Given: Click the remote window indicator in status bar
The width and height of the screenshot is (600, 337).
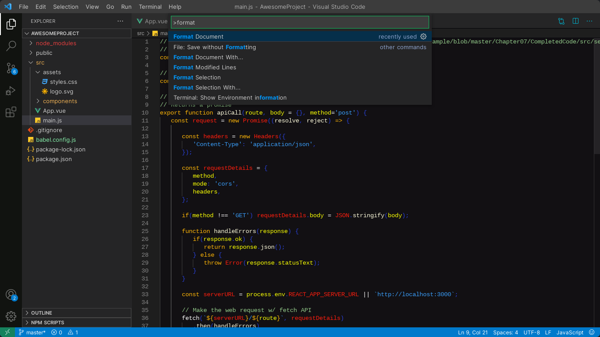Looking at the screenshot, I should click(7, 332).
